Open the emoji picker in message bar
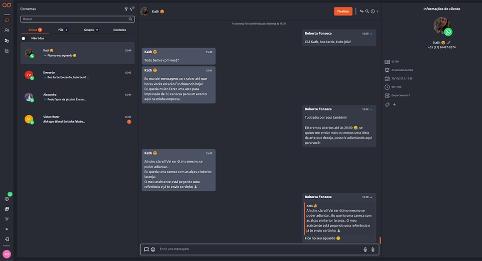 point(153,249)
